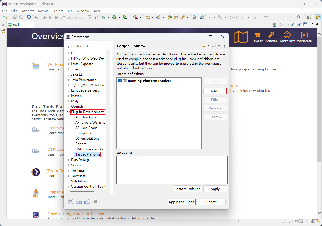Click the Save All toolbar icon
Viewport: 322px width, 226px height.
click(x=21, y=18)
